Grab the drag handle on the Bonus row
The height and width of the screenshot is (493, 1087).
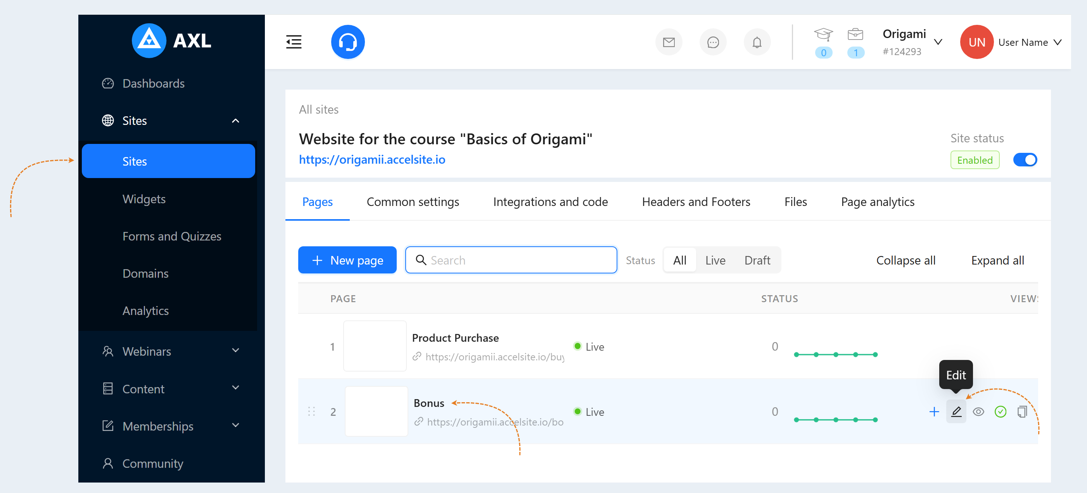[311, 412]
